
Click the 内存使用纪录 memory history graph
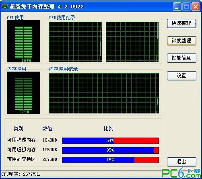pyautogui.click(x=104, y=93)
